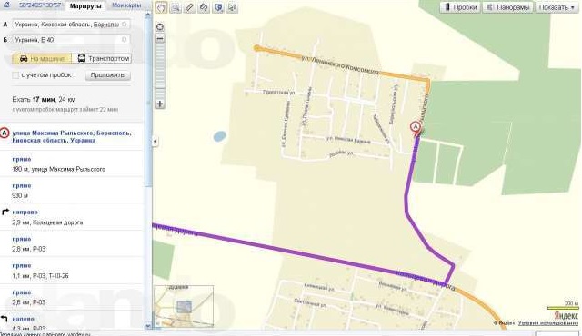Switch to the 'Маршруты' tab

point(85,5)
